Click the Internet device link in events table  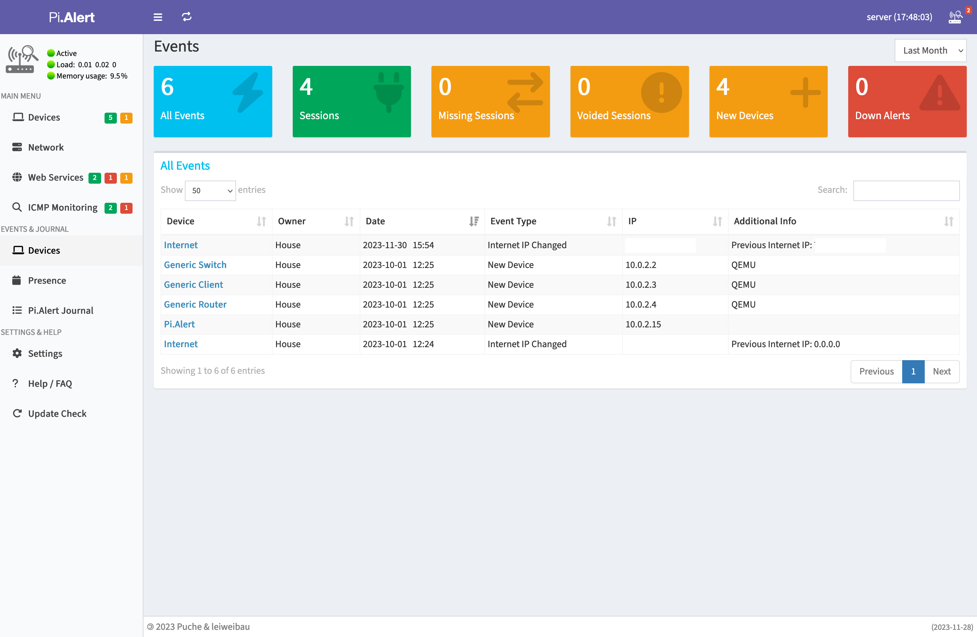pyautogui.click(x=181, y=245)
